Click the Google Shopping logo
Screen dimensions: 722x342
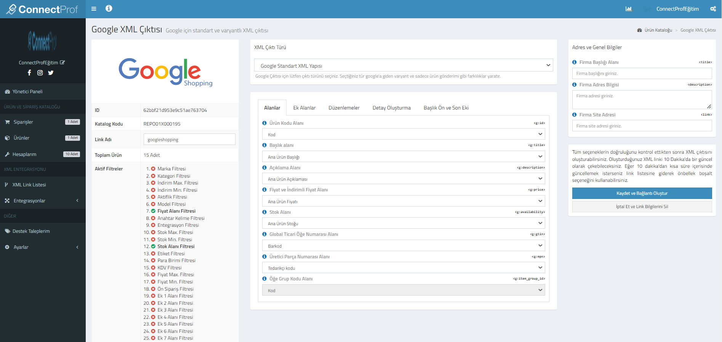[x=165, y=72]
